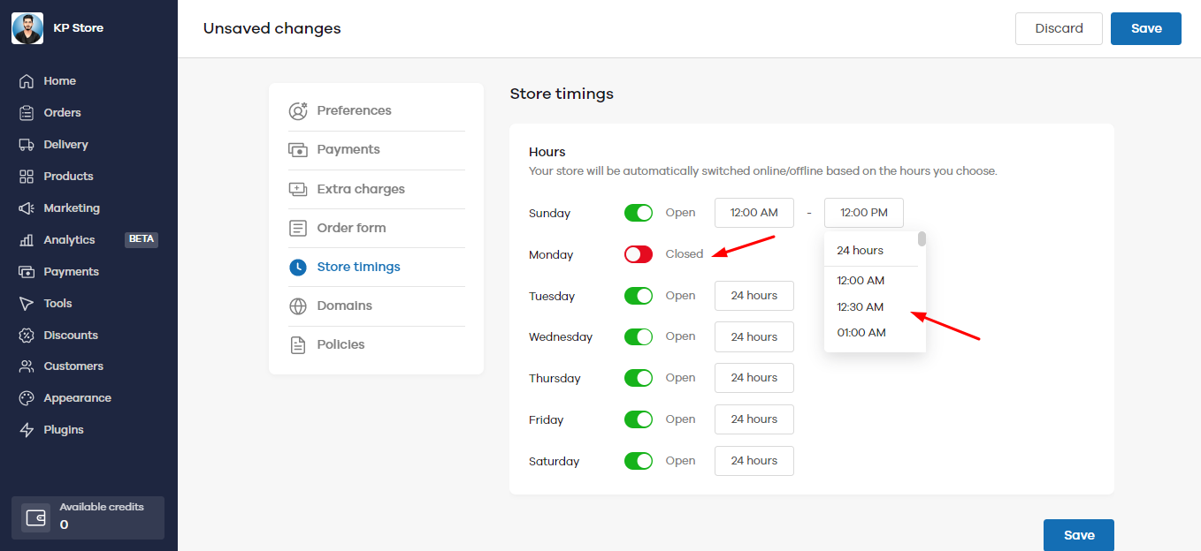Switch off the Friday open toggle
This screenshot has width=1201, height=551.
(x=638, y=419)
